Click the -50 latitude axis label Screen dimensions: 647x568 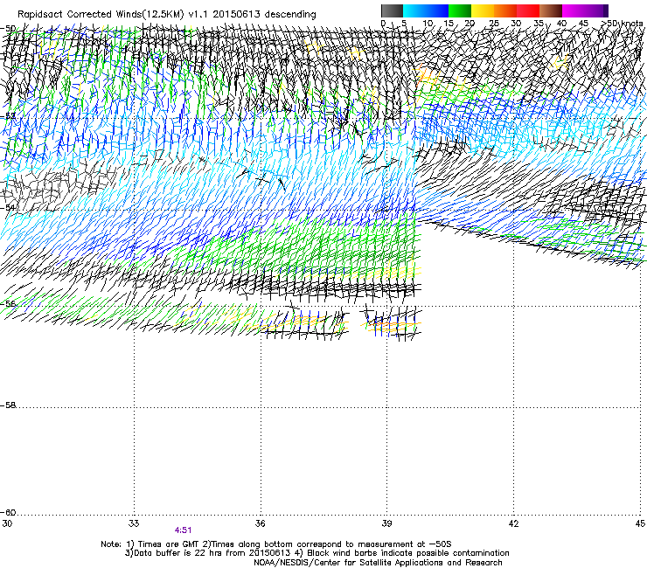pos(8,29)
